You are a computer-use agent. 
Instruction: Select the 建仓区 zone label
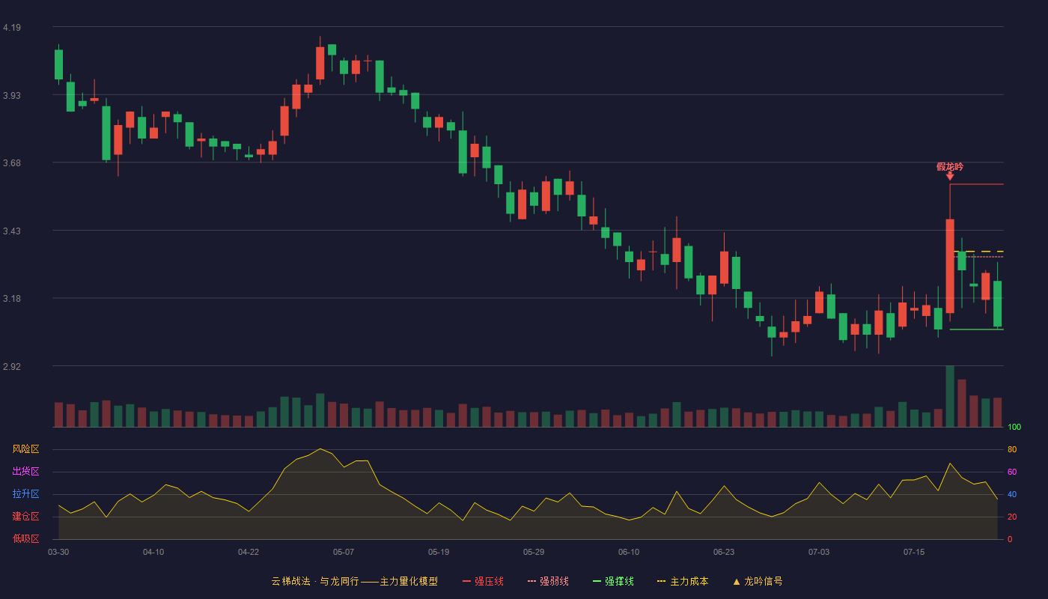tap(25, 517)
